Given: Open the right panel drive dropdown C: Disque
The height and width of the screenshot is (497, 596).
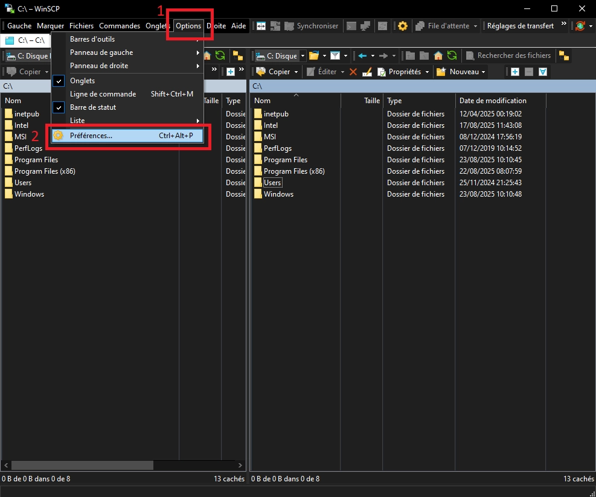Looking at the screenshot, I should pyautogui.click(x=281, y=56).
